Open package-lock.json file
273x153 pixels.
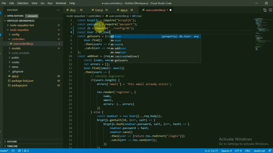[x=23, y=81]
